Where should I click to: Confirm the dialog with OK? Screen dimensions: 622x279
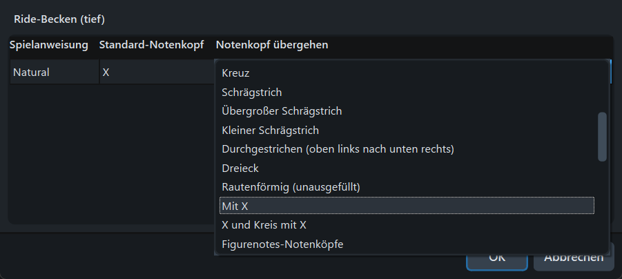pyautogui.click(x=496, y=257)
